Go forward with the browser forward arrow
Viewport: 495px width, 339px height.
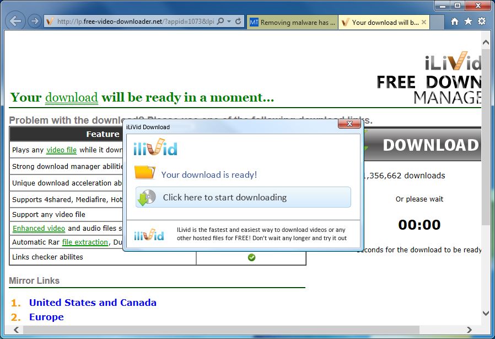coord(34,21)
